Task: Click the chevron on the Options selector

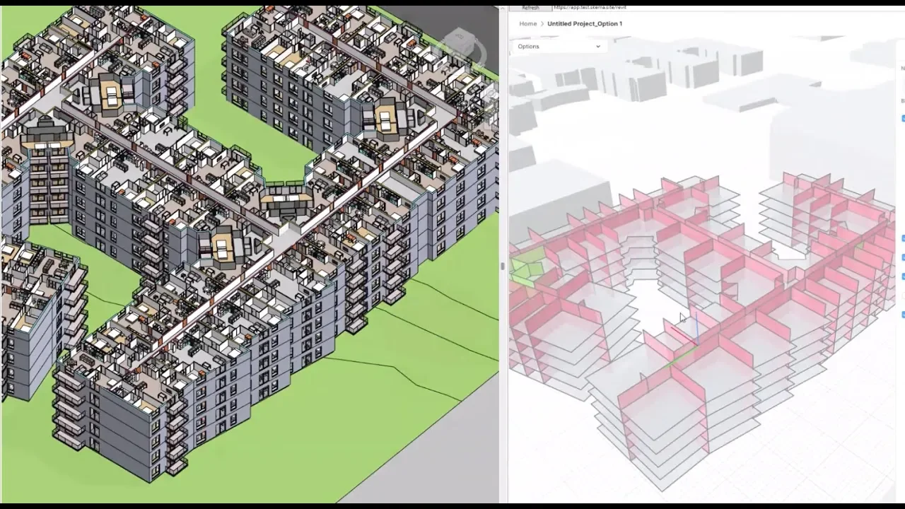Action: [x=598, y=46]
